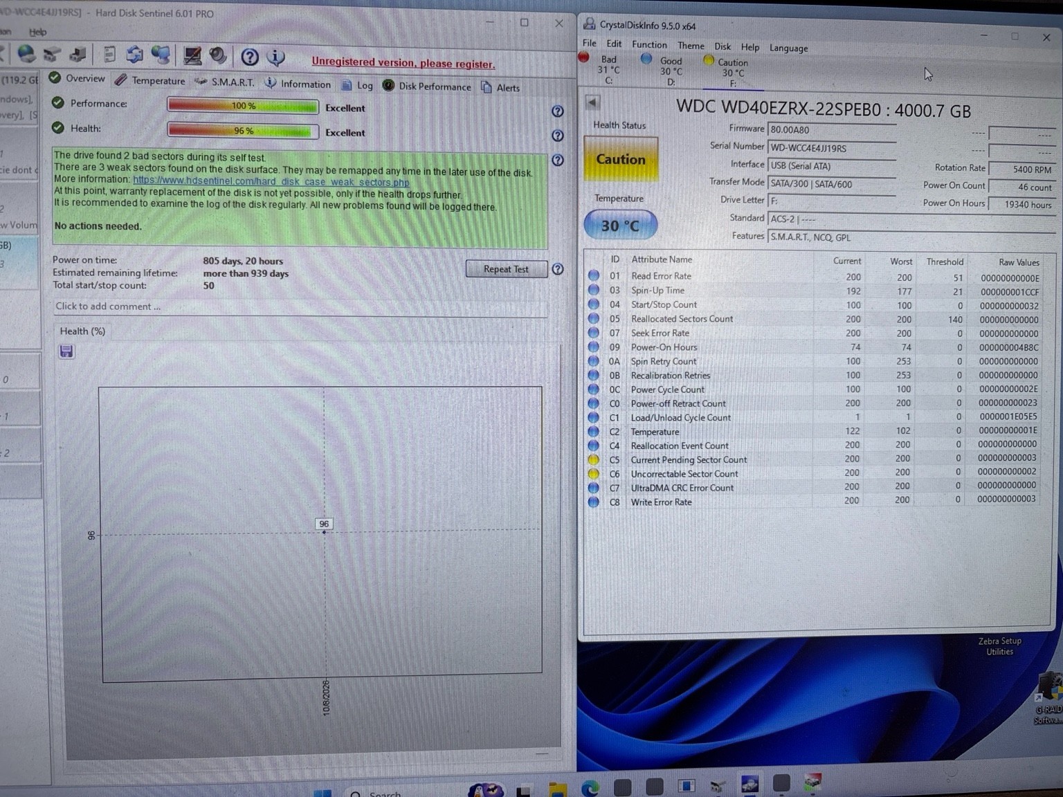
Task: Click the help icon beside Performance rating
Action: pyautogui.click(x=558, y=111)
